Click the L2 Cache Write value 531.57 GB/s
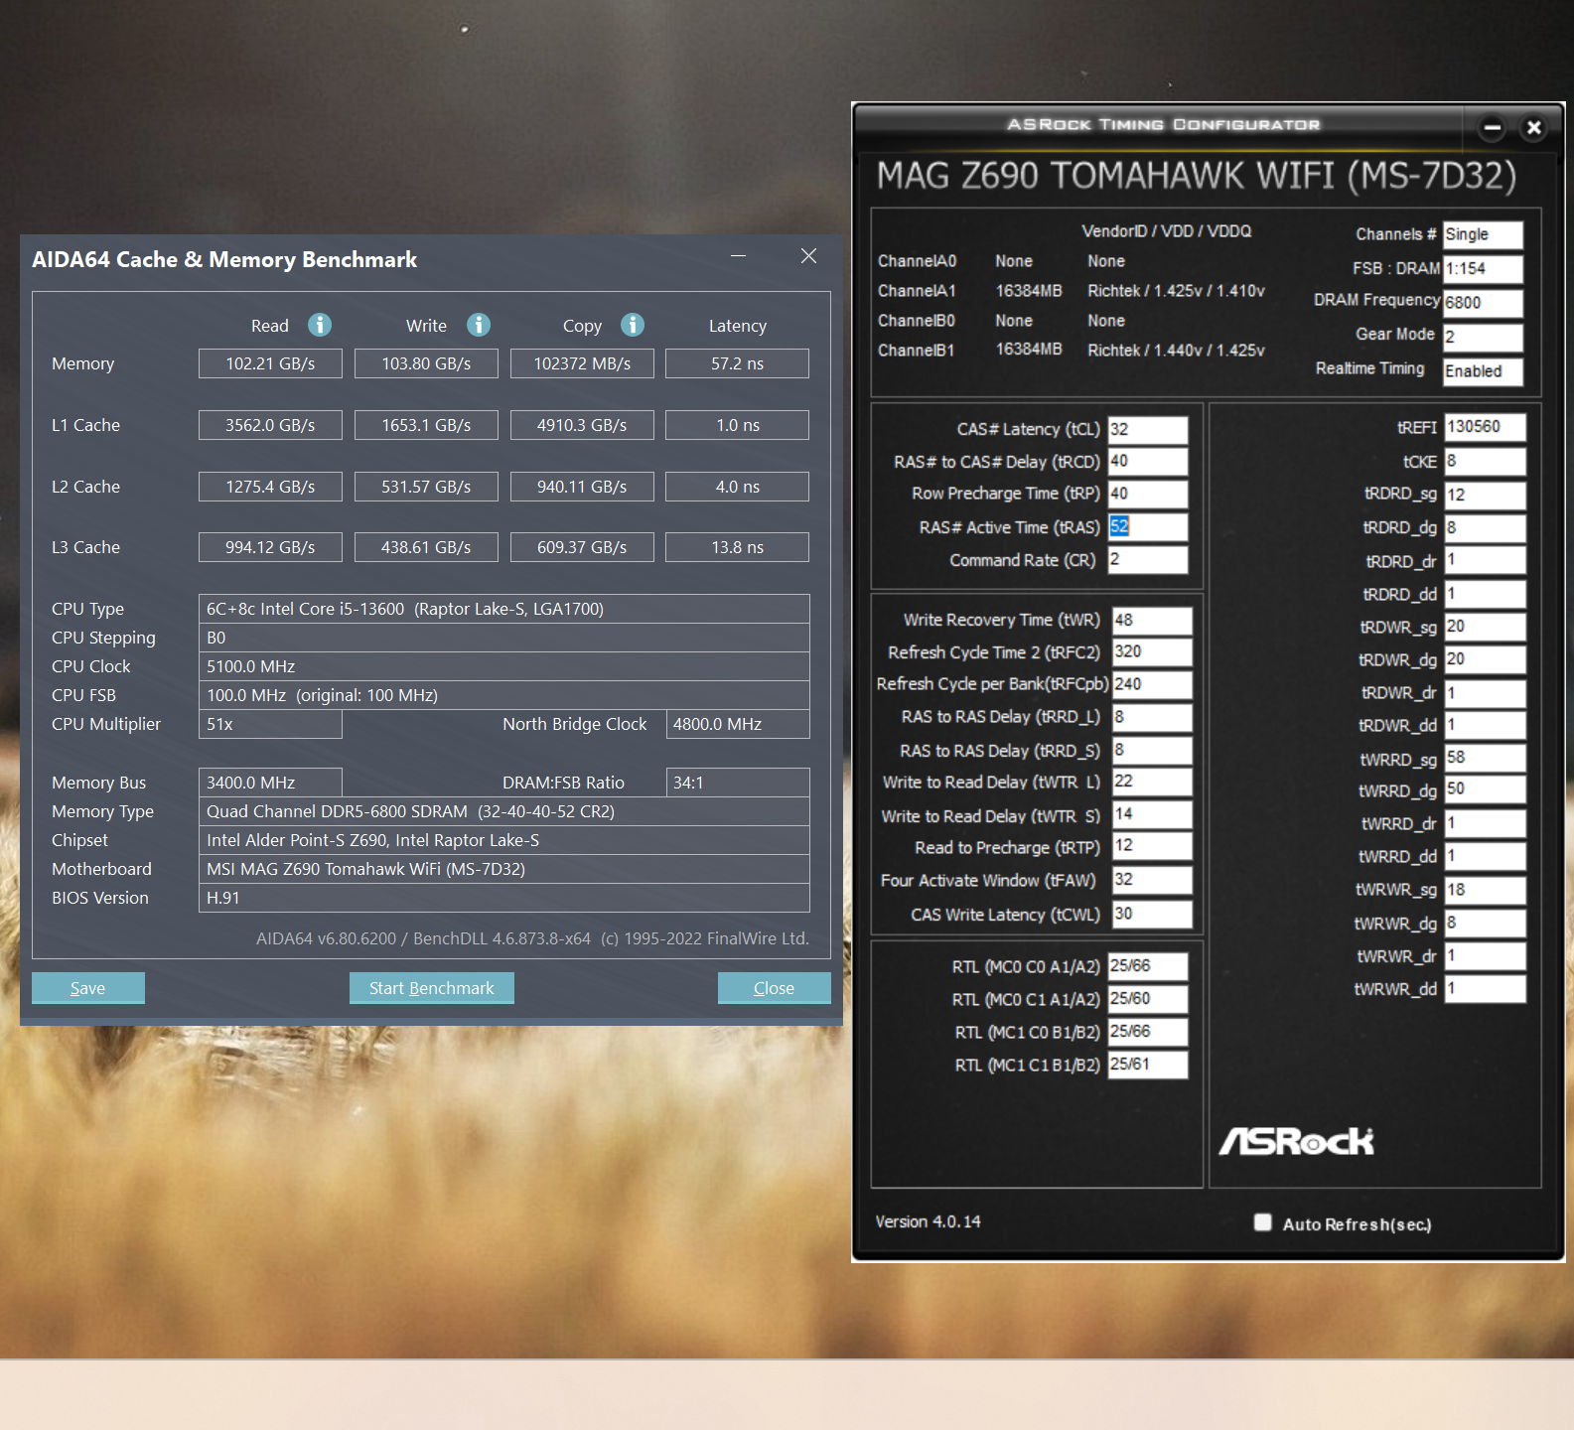 tap(426, 487)
